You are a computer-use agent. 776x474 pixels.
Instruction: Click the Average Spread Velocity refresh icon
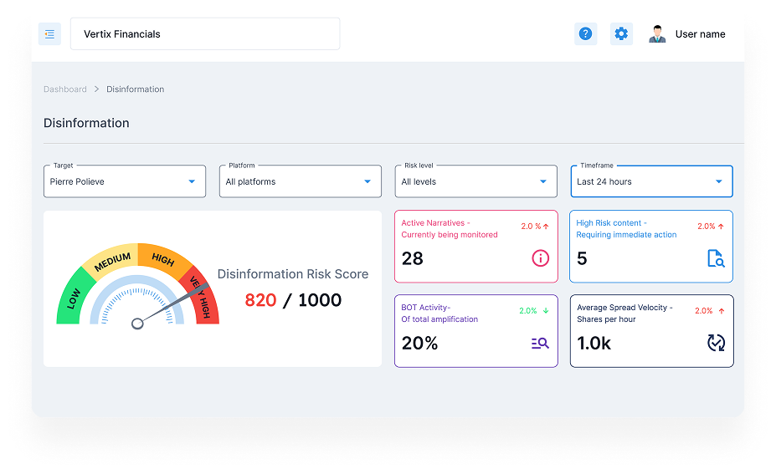(716, 343)
